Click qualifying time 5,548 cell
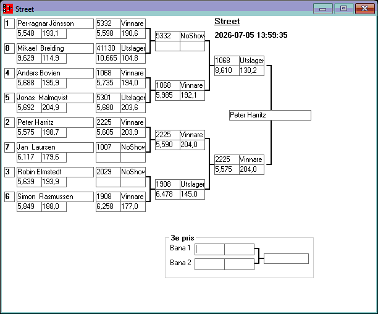The height and width of the screenshot is (314, 378). (x=29, y=33)
